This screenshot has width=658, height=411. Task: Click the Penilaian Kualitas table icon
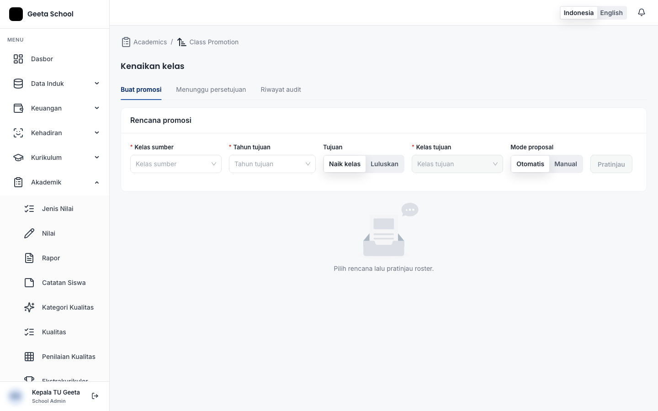[29, 357]
